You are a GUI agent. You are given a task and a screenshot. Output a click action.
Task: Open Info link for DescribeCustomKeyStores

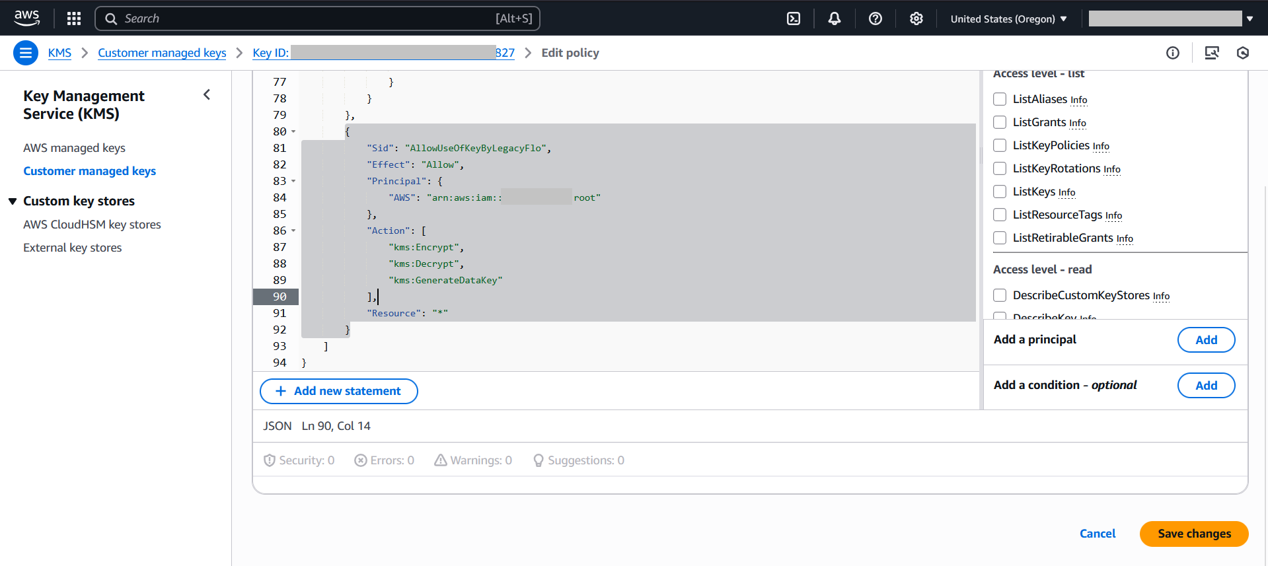pos(1161,297)
